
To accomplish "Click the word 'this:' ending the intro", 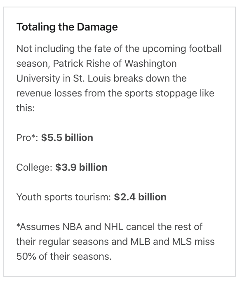I will (26, 108).
